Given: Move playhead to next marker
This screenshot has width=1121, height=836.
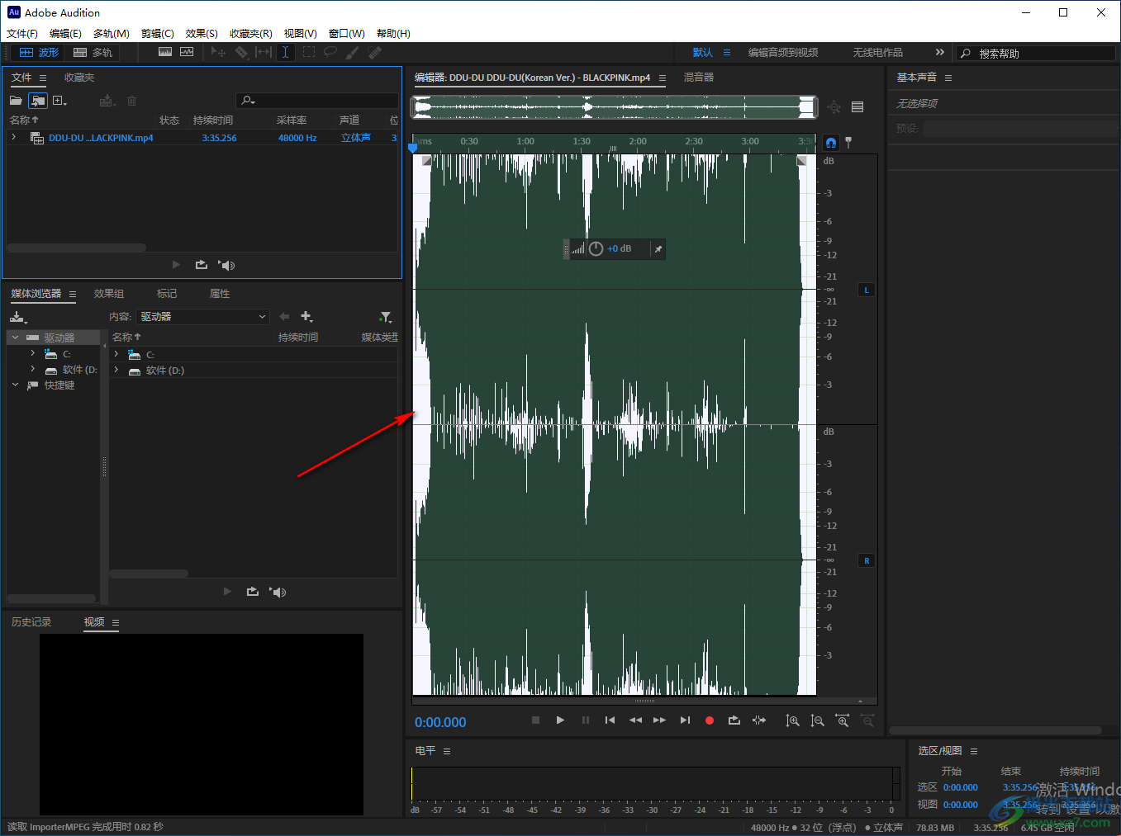Looking at the screenshot, I should tap(685, 720).
